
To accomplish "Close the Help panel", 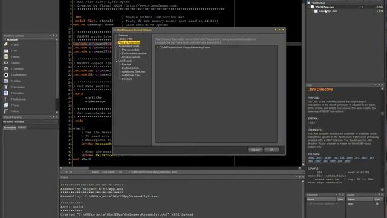I will pos(382,85).
